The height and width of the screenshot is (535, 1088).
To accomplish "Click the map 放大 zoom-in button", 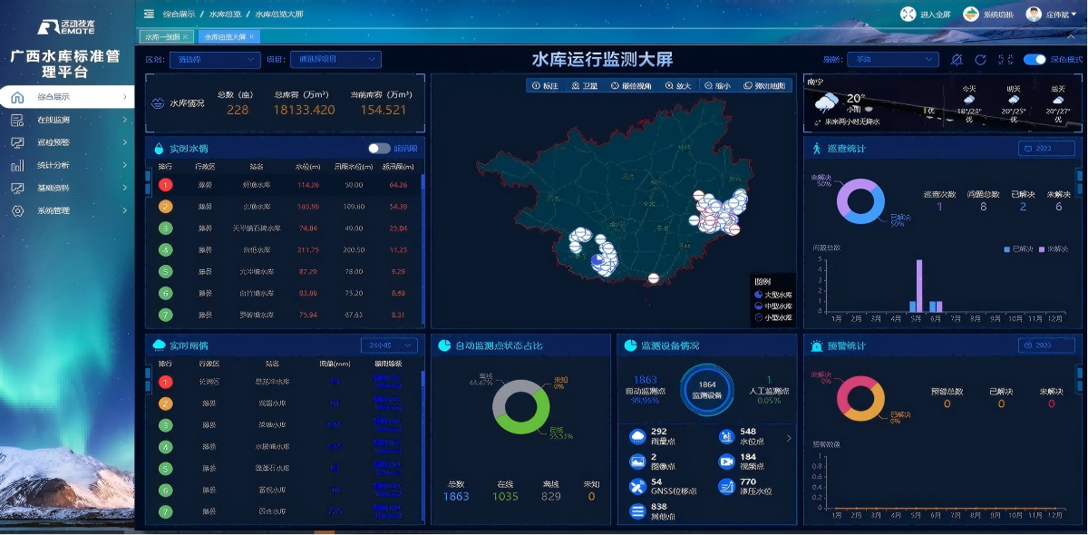I will [x=677, y=85].
